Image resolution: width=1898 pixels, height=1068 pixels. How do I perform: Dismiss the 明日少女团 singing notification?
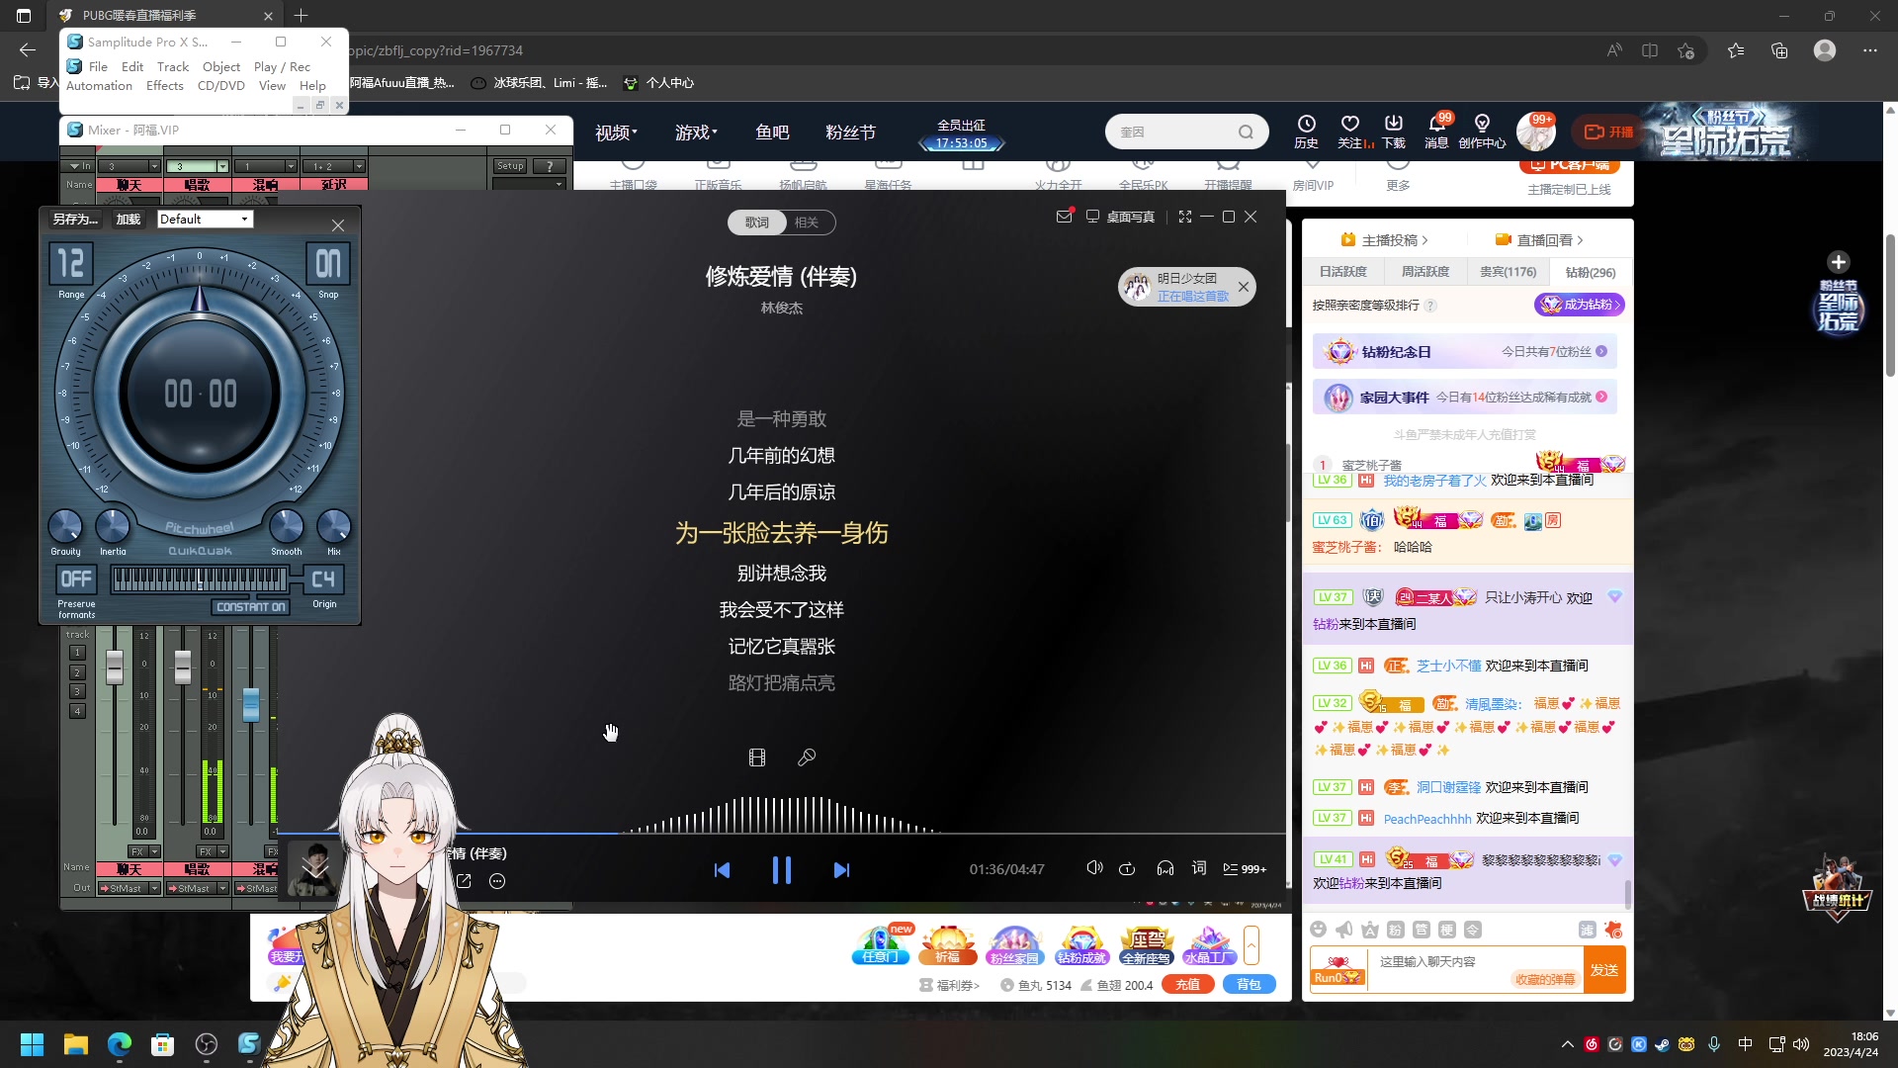(x=1244, y=287)
